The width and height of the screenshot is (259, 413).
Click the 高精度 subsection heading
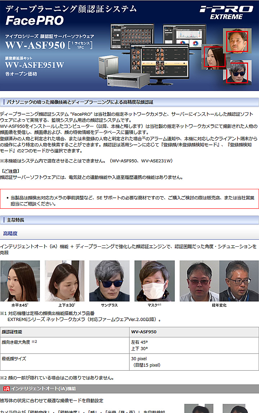tap(10, 233)
